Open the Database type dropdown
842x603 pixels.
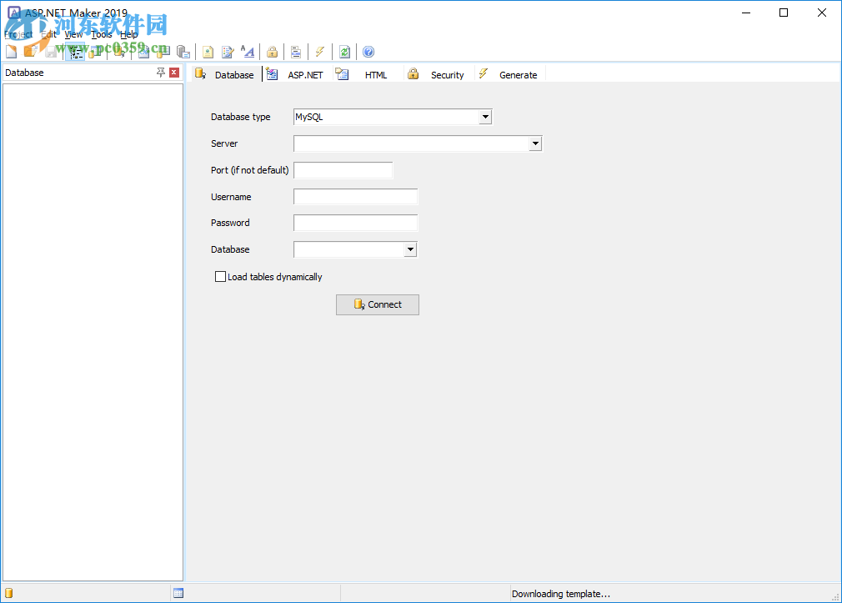tap(485, 117)
